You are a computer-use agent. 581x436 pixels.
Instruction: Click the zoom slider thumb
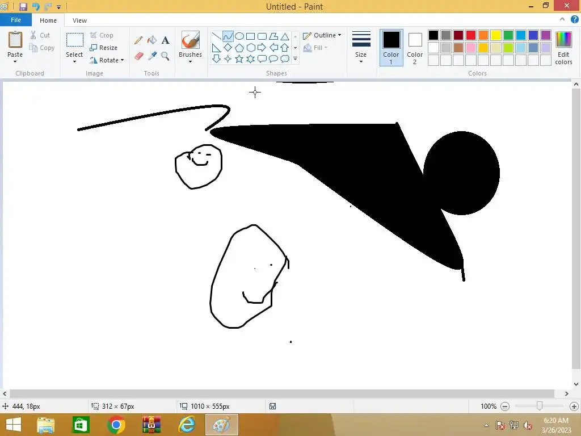(x=540, y=406)
